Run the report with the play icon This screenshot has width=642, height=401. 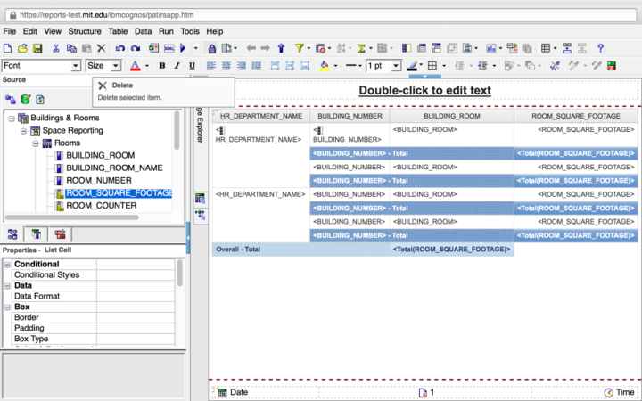pyautogui.click(x=183, y=48)
